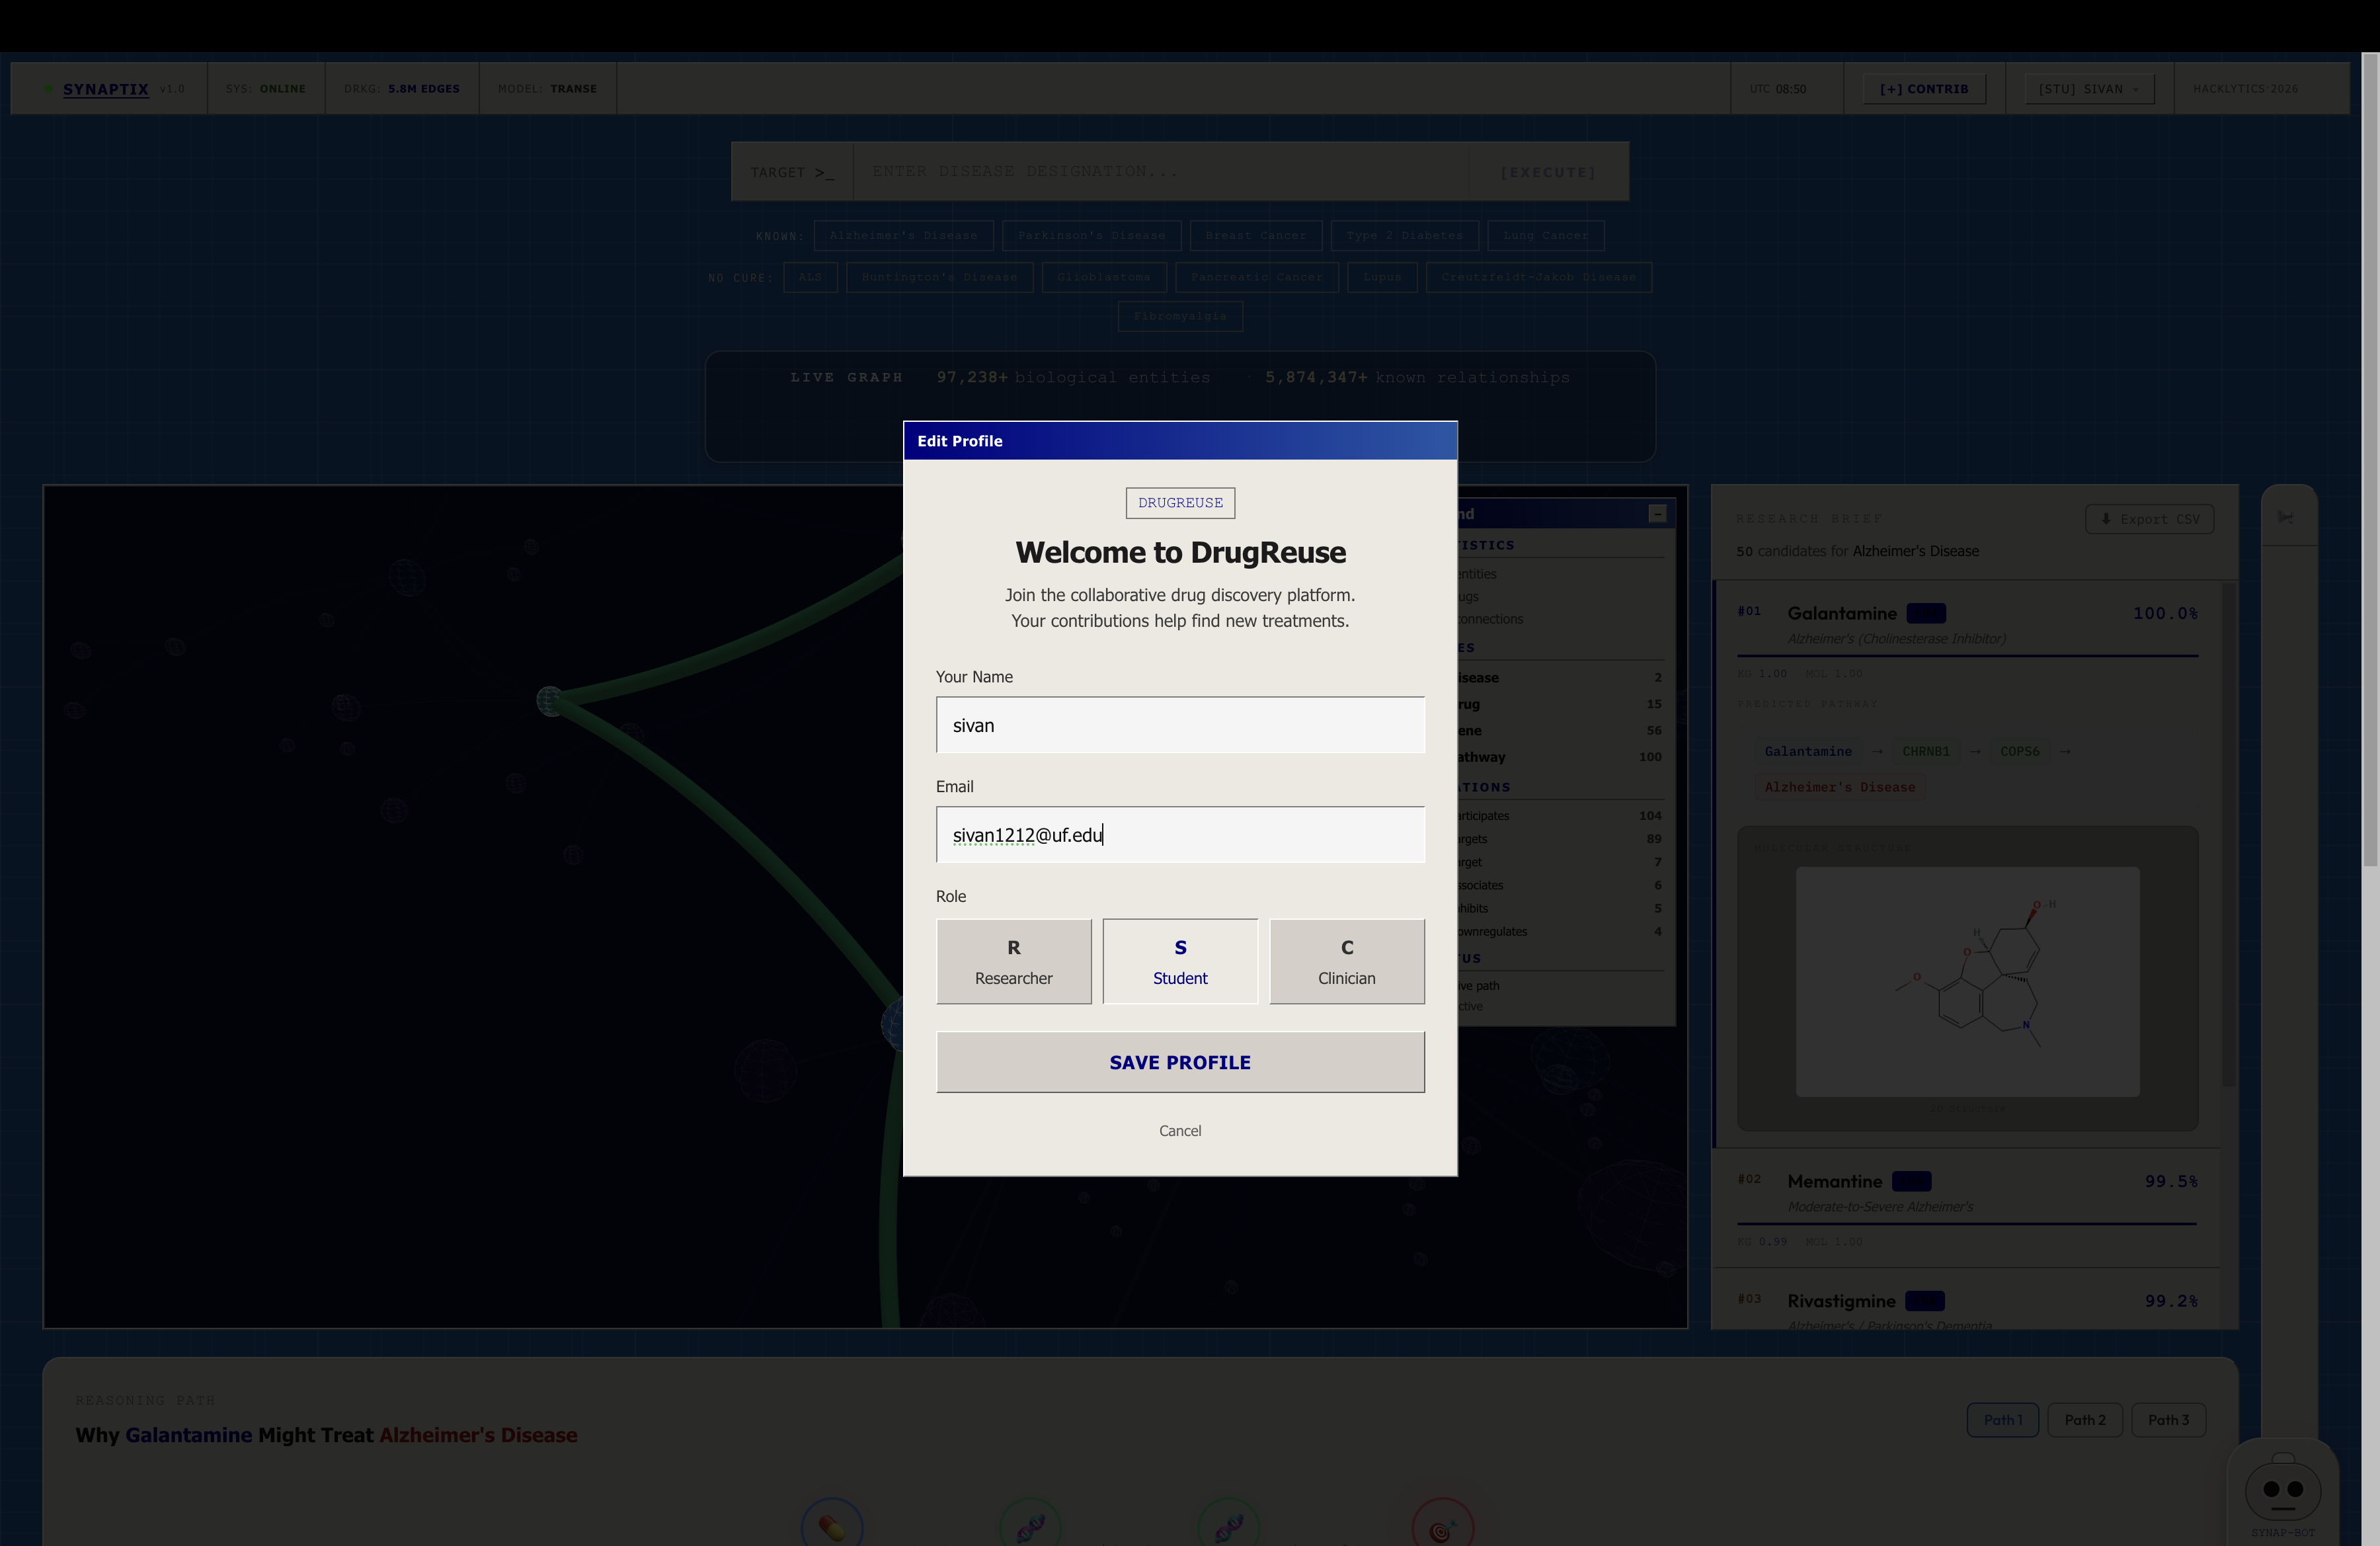Click the first DNA gene node icon

[1030, 1527]
